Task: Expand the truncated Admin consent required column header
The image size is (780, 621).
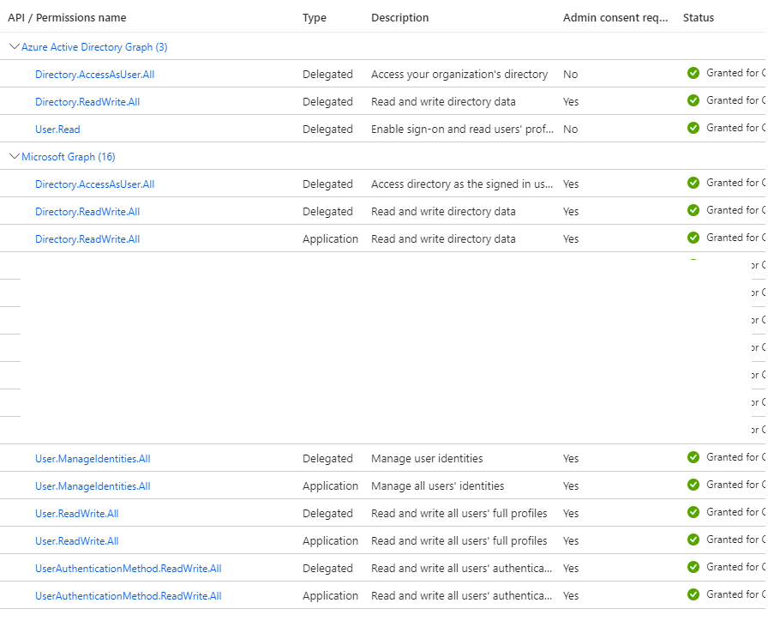Action: [x=615, y=17]
